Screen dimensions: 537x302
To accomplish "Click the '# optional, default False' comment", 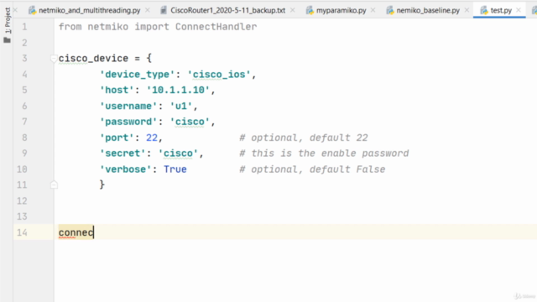I will (312, 169).
